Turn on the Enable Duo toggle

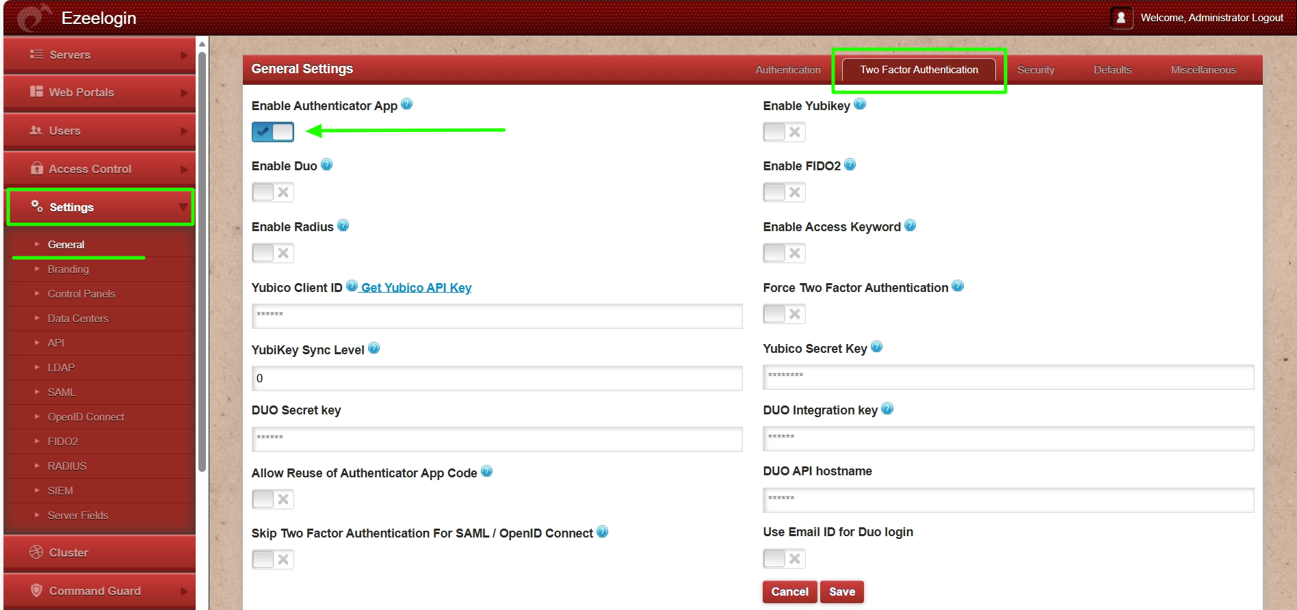(273, 192)
